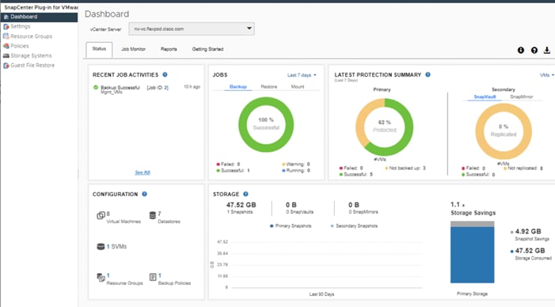Image resolution: width=555 pixels, height=307 pixels.
Task: Switch to the Job Monitor tab
Action: tap(134, 49)
